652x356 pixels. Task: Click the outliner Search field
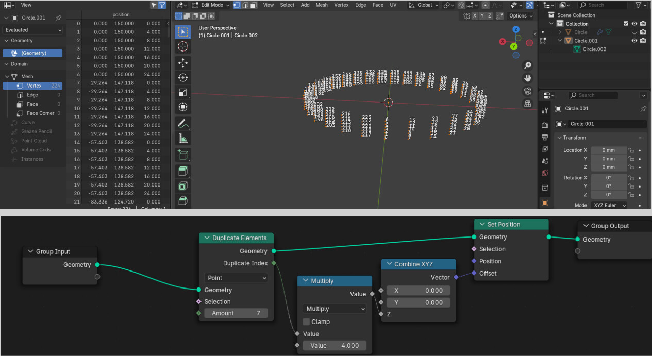pyautogui.click(x=602, y=5)
